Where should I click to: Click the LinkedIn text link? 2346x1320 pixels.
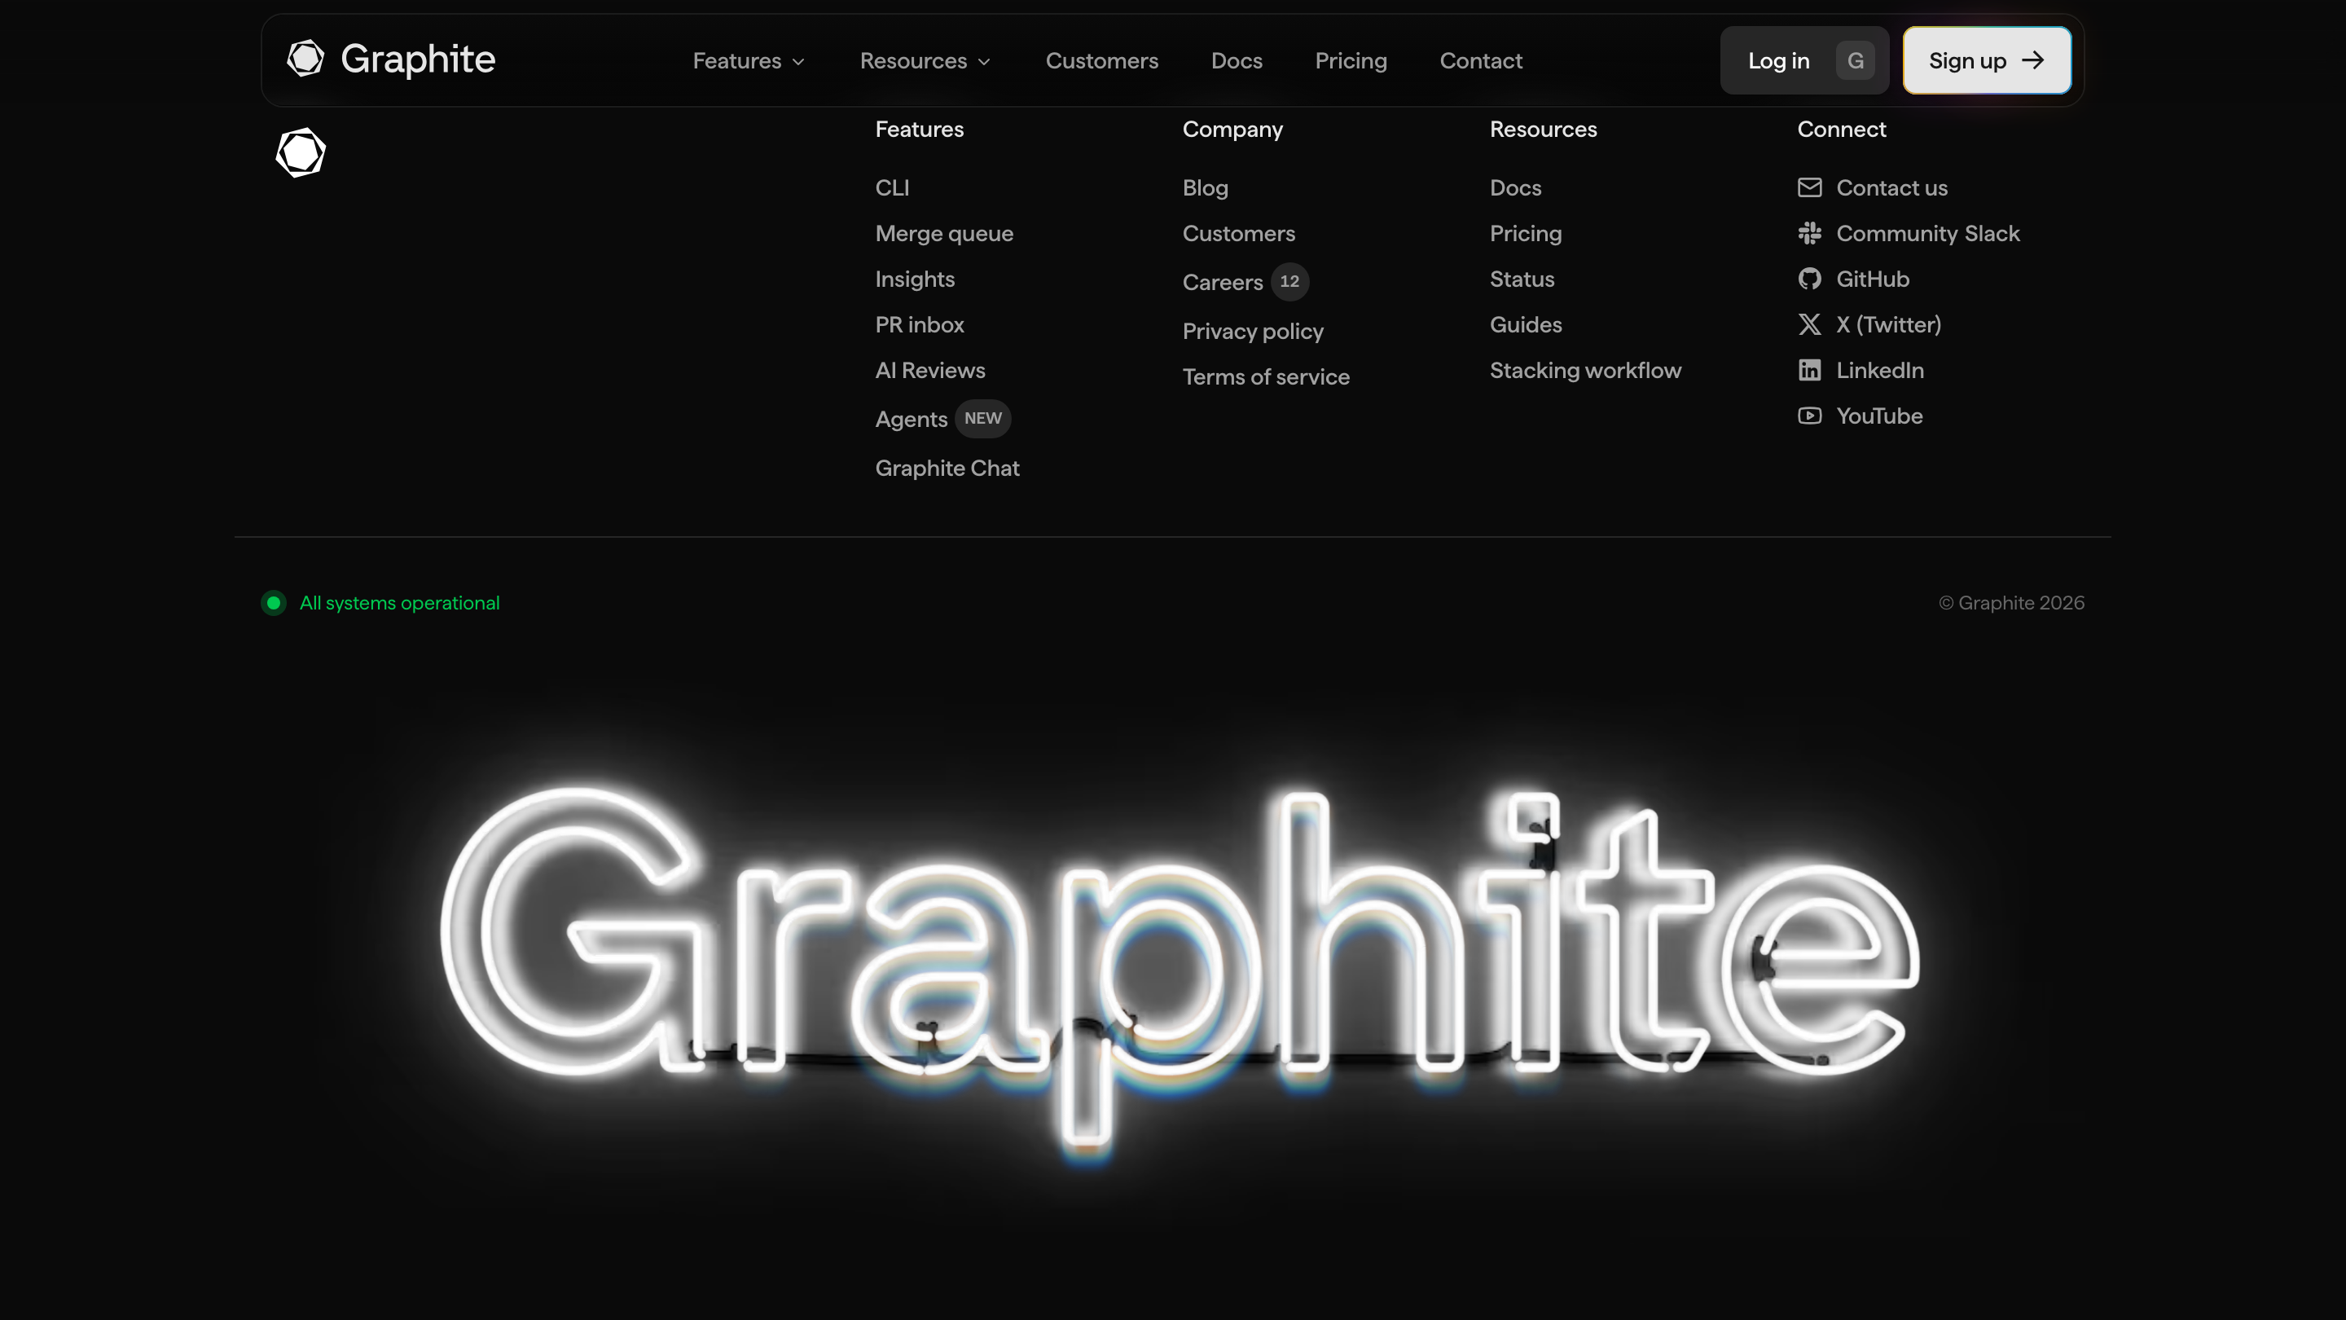coord(1880,370)
